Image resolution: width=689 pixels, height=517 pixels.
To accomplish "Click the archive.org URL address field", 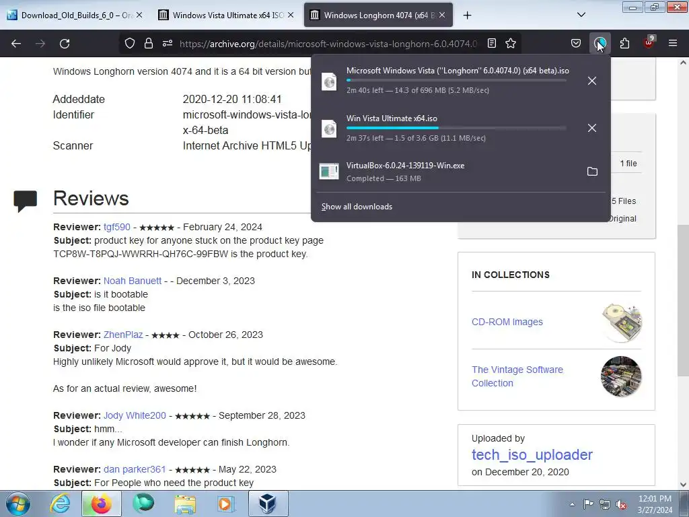I will [328, 44].
